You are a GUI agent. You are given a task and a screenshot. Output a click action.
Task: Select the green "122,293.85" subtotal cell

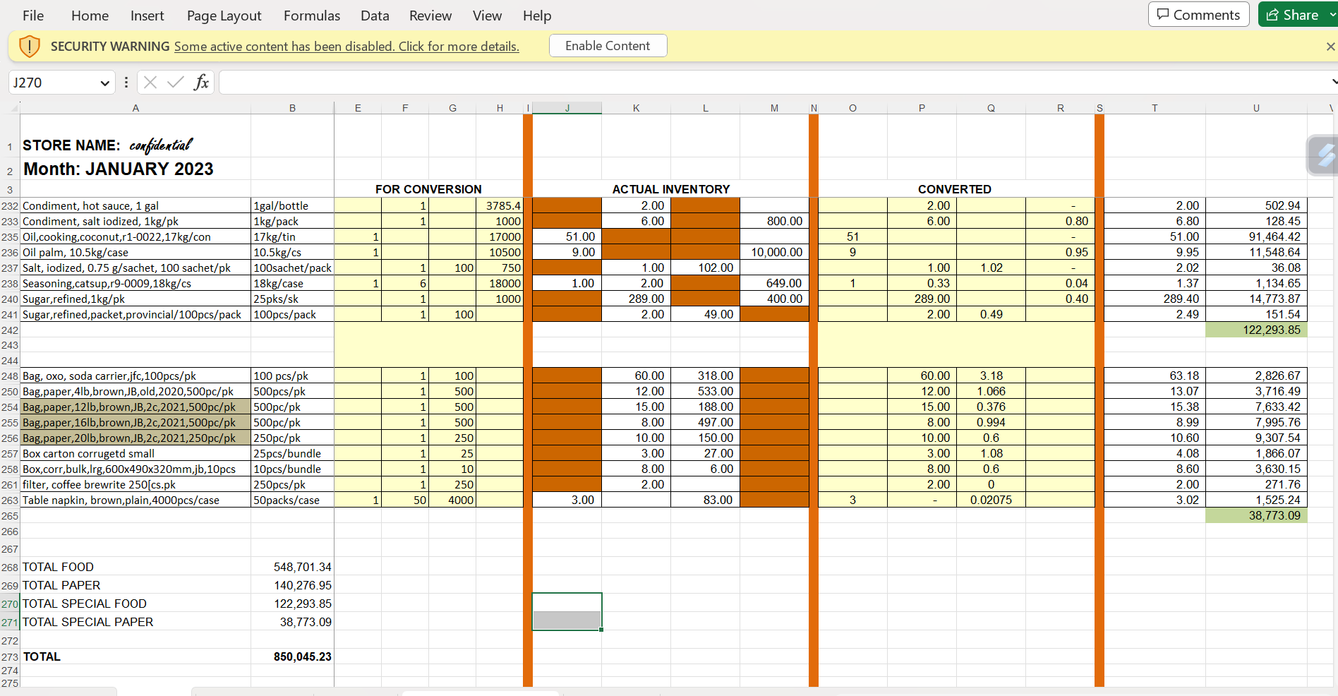[1256, 330]
